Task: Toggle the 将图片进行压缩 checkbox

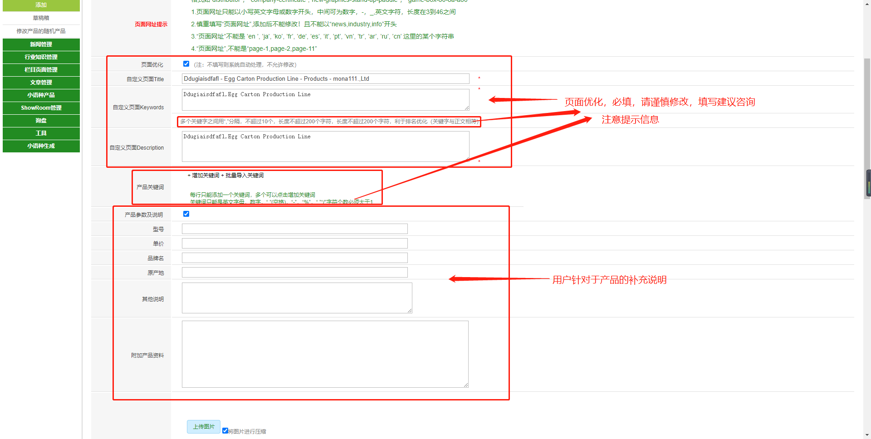Action: (x=225, y=431)
